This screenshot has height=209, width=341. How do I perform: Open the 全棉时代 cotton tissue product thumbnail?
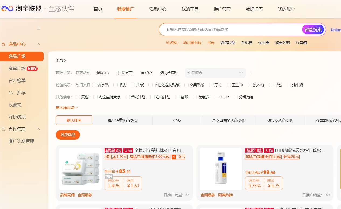coord(80,169)
